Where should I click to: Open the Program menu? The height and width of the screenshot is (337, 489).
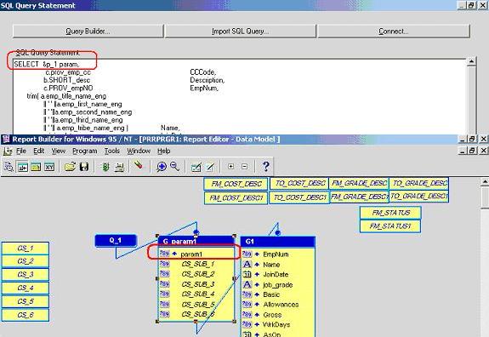85,151
